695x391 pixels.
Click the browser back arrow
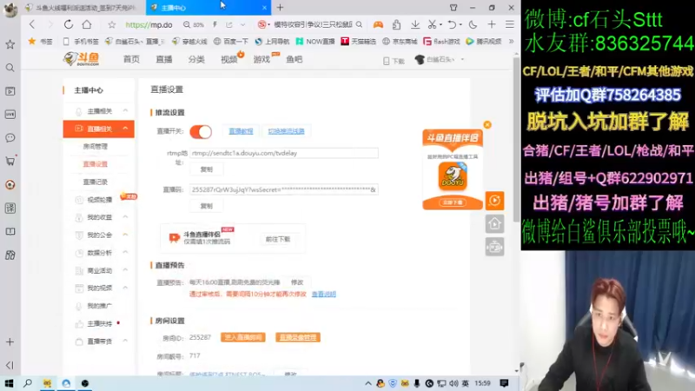coord(31,25)
